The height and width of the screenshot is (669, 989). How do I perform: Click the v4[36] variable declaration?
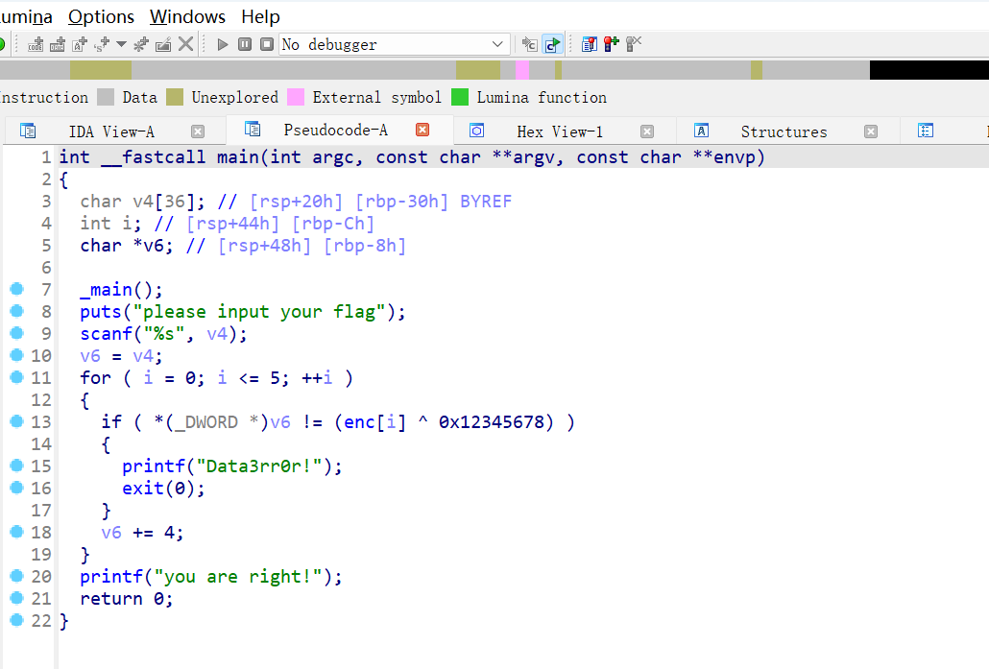coord(142,202)
